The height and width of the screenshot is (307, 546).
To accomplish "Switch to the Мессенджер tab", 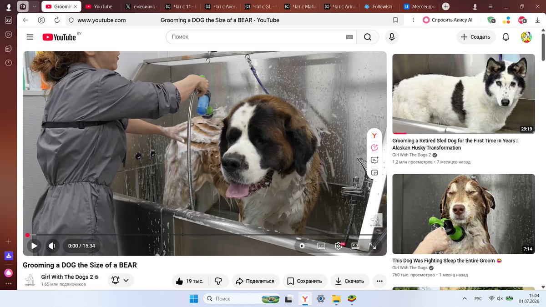I will (x=419, y=6).
